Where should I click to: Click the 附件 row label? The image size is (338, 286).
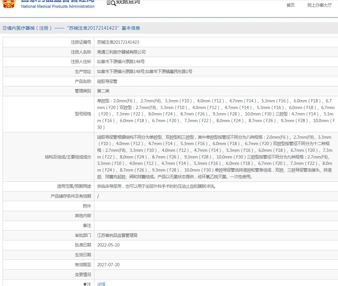tap(87, 206)
